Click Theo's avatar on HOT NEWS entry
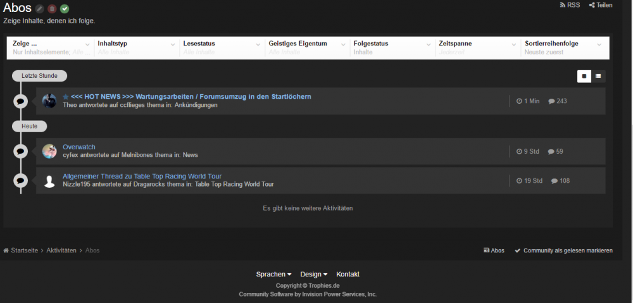 [x=49, y=101]
